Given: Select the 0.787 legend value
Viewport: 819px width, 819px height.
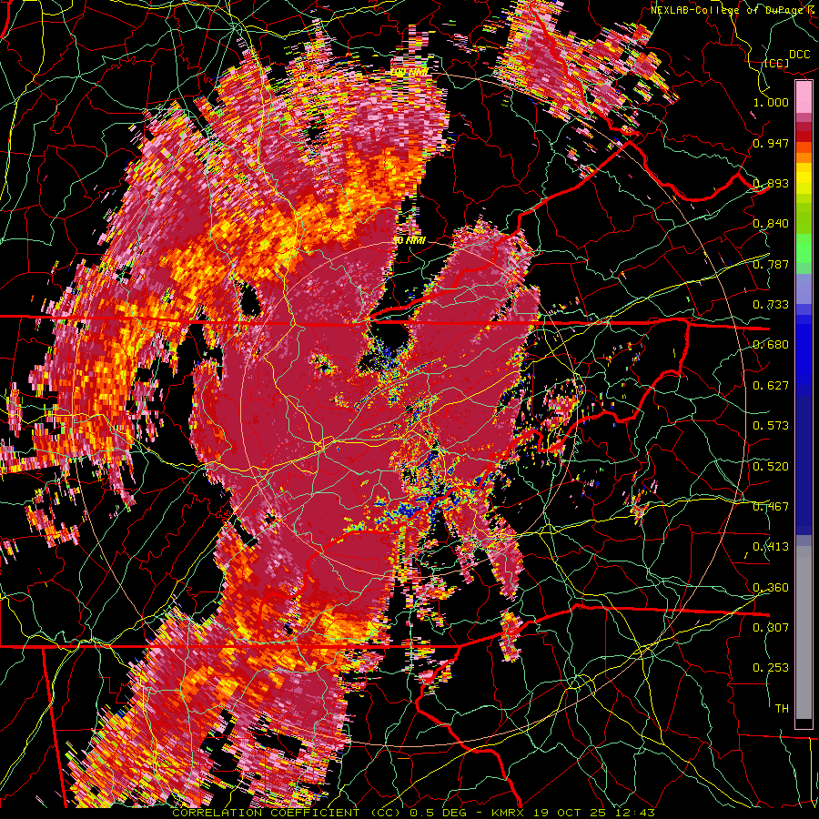Looking at the screenshot, I should click(771, 264).
